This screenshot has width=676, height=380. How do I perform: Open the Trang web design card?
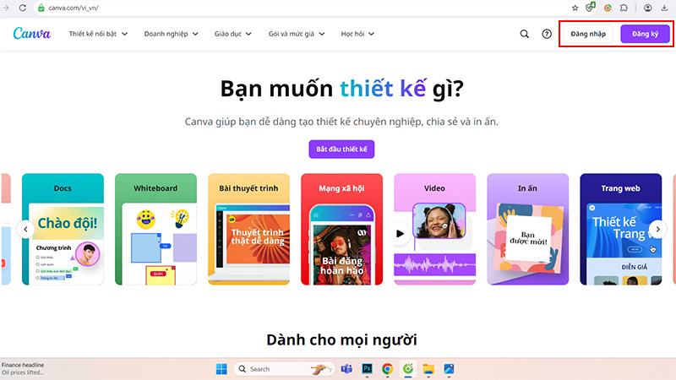point(621,229)
